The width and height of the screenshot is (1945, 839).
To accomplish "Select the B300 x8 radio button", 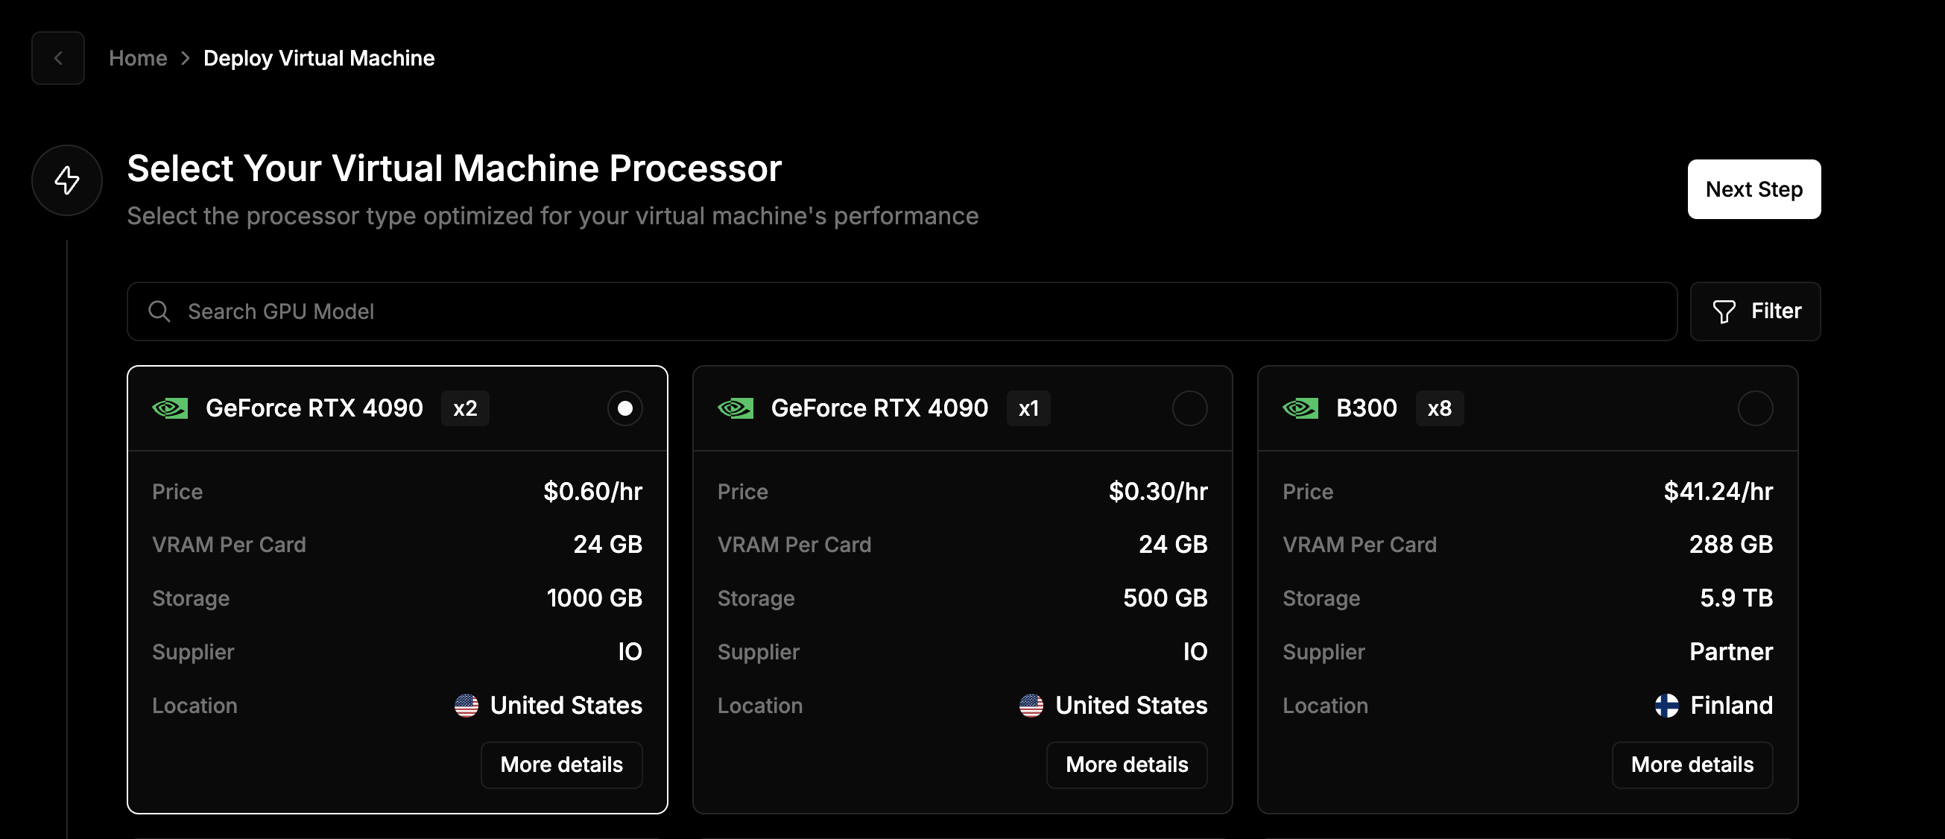I will (x=1756, y=408).
